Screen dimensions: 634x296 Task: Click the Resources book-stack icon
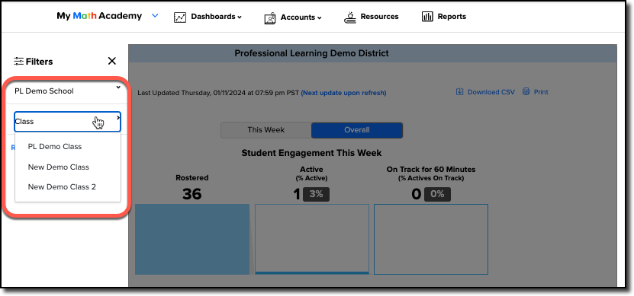click(349, 17)
